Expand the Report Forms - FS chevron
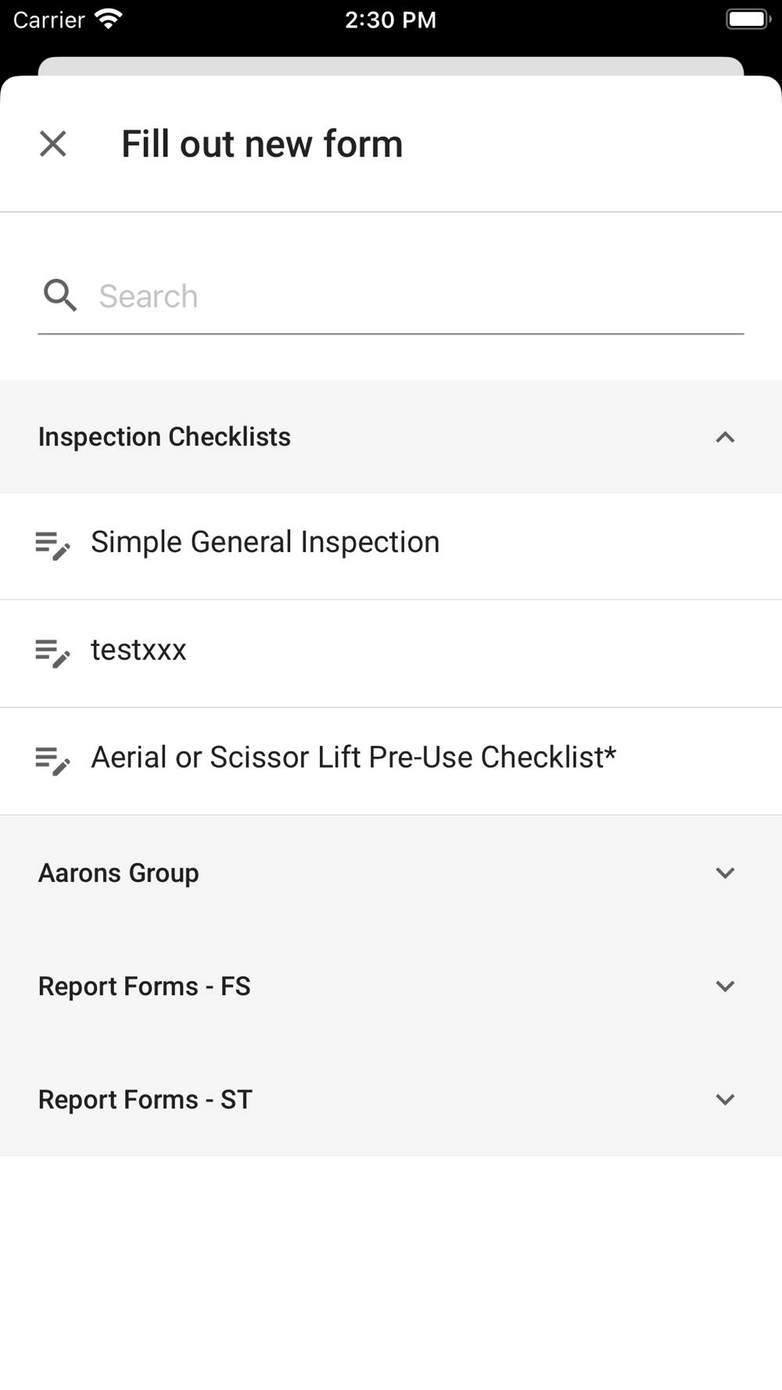Screen dimensions: 782x1390 (x=725, y=987)
